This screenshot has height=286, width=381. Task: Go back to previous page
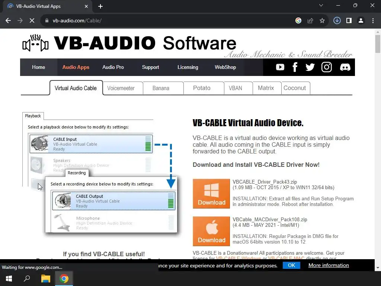pyautogui.click(x=8, y=21)
